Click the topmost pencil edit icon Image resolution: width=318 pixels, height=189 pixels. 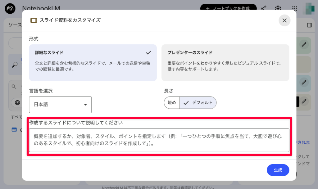pyautogui.click(x=303, y=45)
